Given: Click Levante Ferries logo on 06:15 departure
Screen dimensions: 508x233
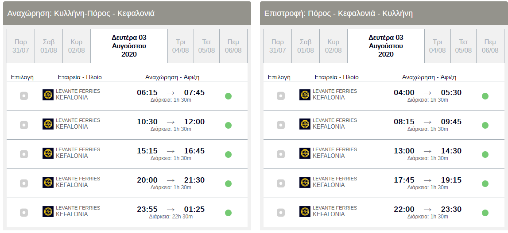Looking at the screenshot, I should (x=48, y=95).
